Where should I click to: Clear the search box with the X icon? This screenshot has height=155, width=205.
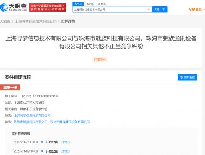[x=148, y=9]
